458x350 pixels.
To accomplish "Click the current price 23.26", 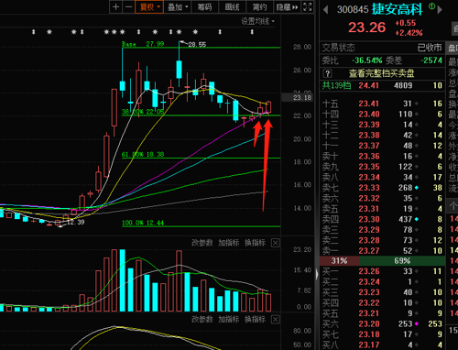I will click(x=367, y=27).
